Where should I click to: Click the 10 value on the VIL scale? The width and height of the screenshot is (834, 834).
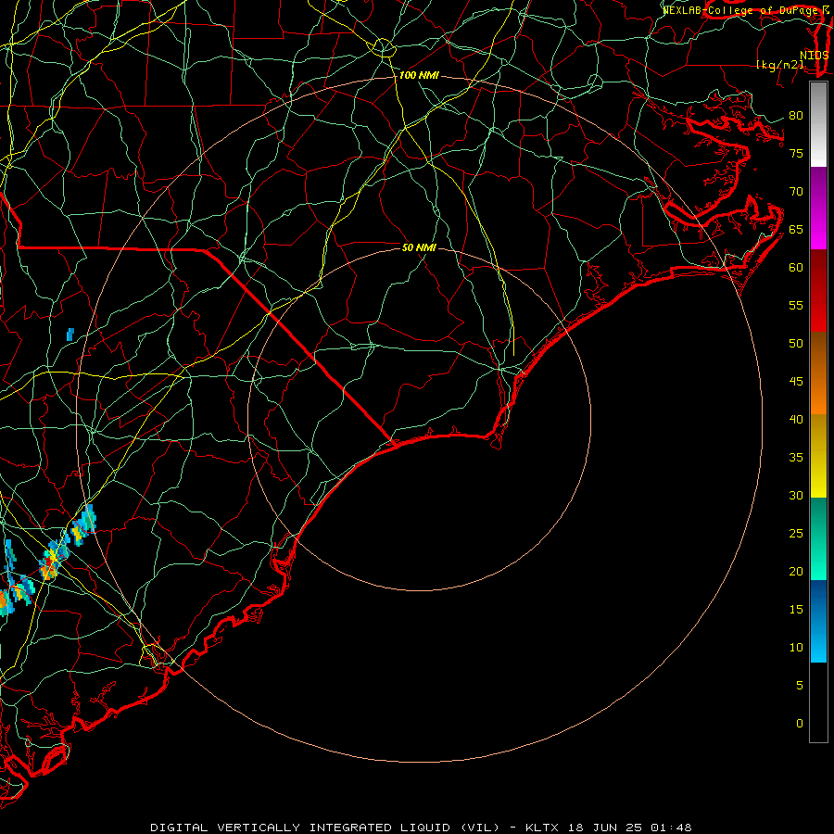coord(796,648)
